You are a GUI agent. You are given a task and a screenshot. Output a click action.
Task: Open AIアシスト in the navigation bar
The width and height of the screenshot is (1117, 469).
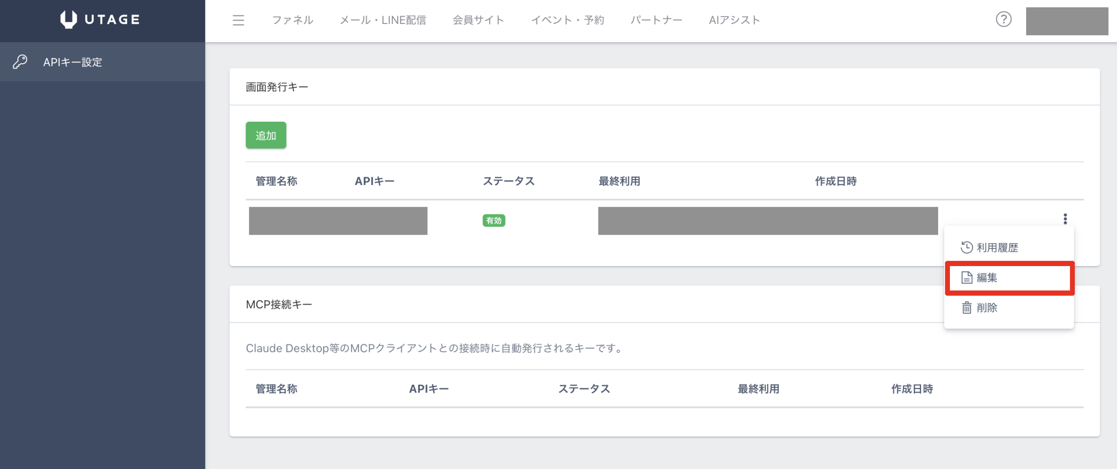click(x=734, y=20)
